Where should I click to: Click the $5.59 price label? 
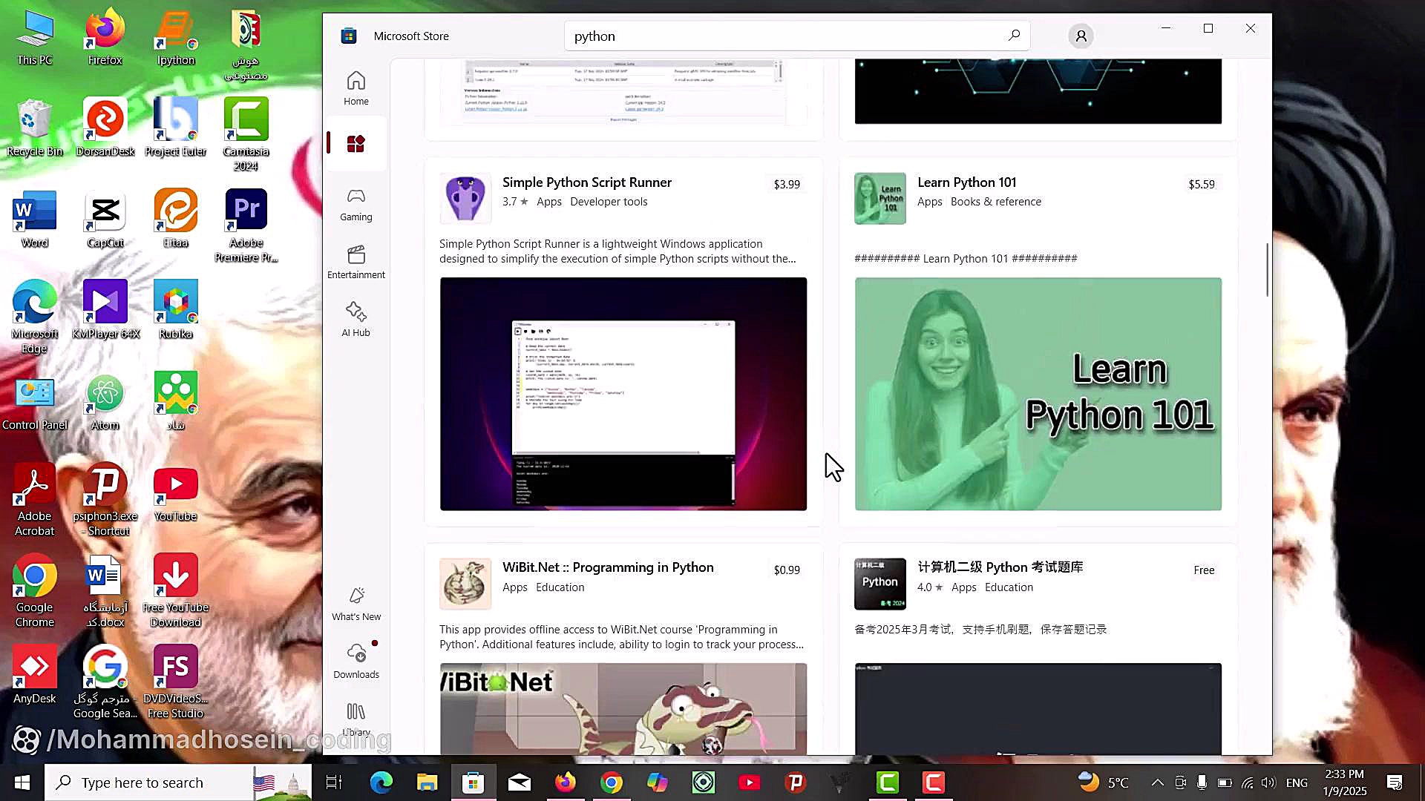point(1202,184)
